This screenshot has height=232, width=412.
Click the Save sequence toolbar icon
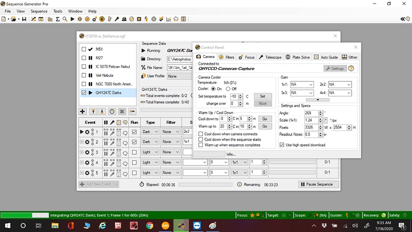[24, 19]
